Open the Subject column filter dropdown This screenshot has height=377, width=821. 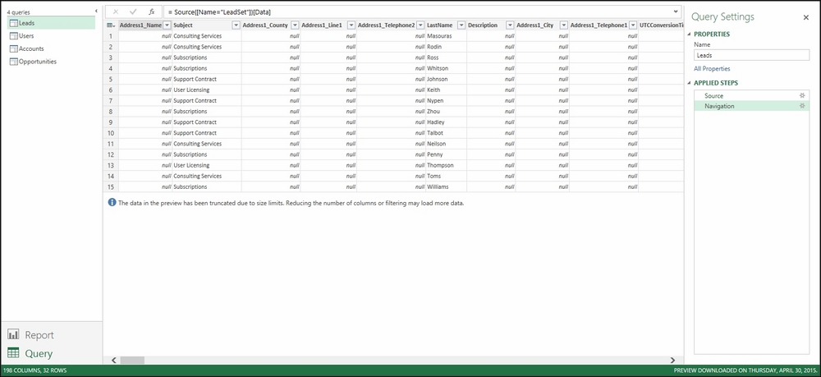coord(236,25)
